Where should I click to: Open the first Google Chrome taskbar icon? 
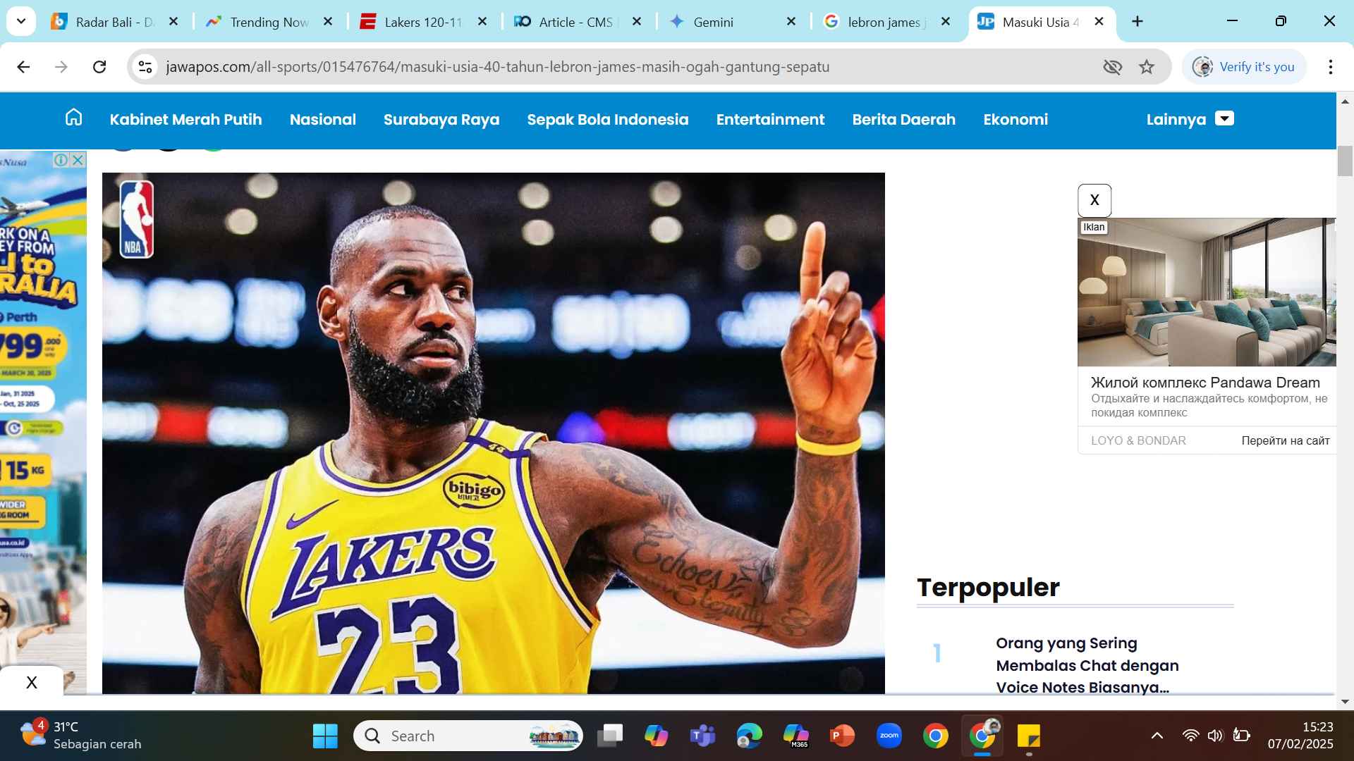(x=936, y=736)
